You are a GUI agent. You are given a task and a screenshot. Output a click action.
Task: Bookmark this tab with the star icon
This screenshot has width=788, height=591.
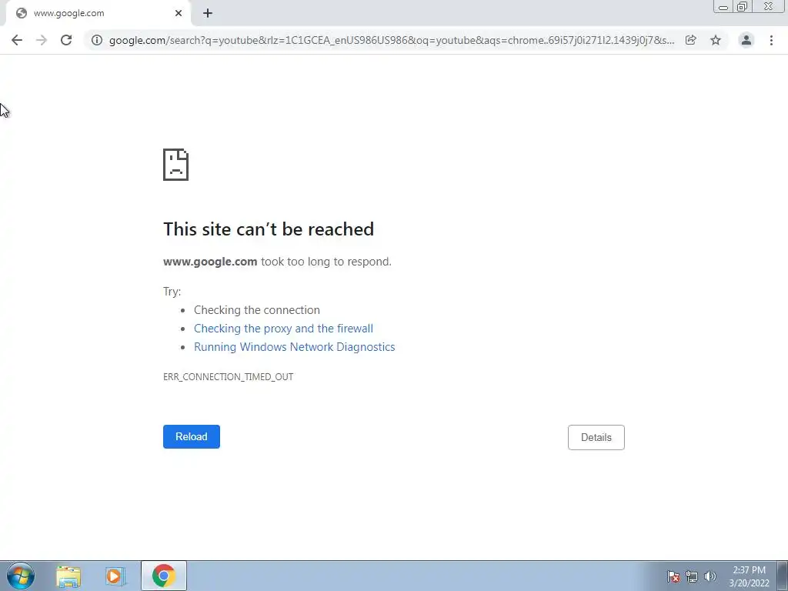coord(716,40)
